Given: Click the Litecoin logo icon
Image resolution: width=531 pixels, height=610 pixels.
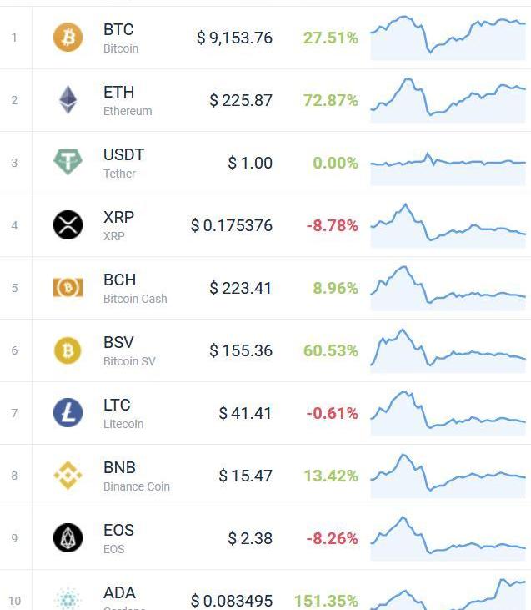Looking at the screenshot, I should tap(68, 413).
